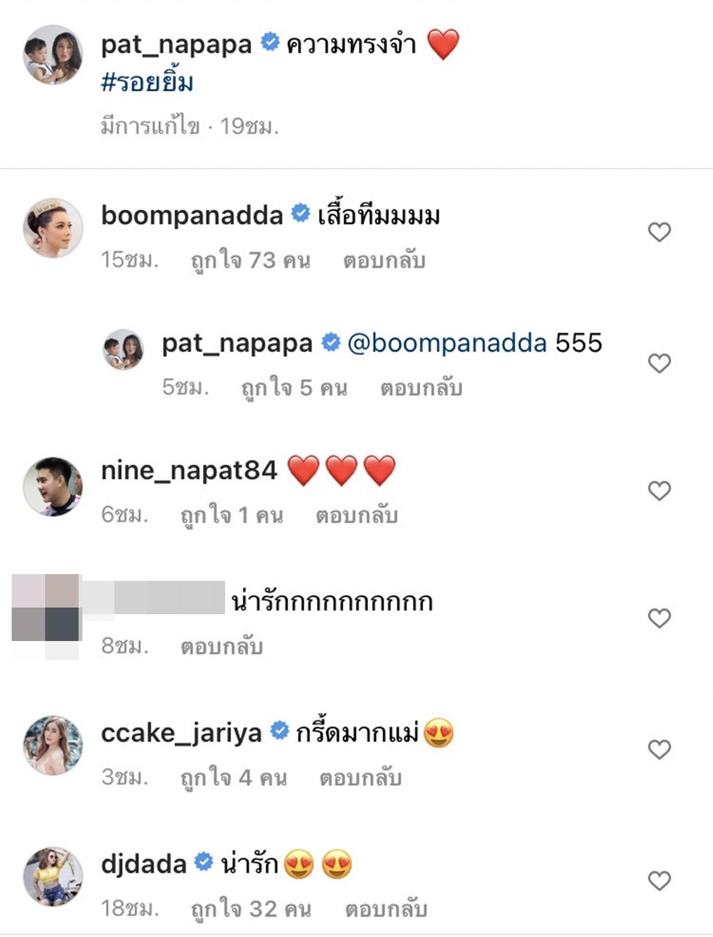Like pat_napapa's 555 reply with the heart

click(x=659, y=363)
